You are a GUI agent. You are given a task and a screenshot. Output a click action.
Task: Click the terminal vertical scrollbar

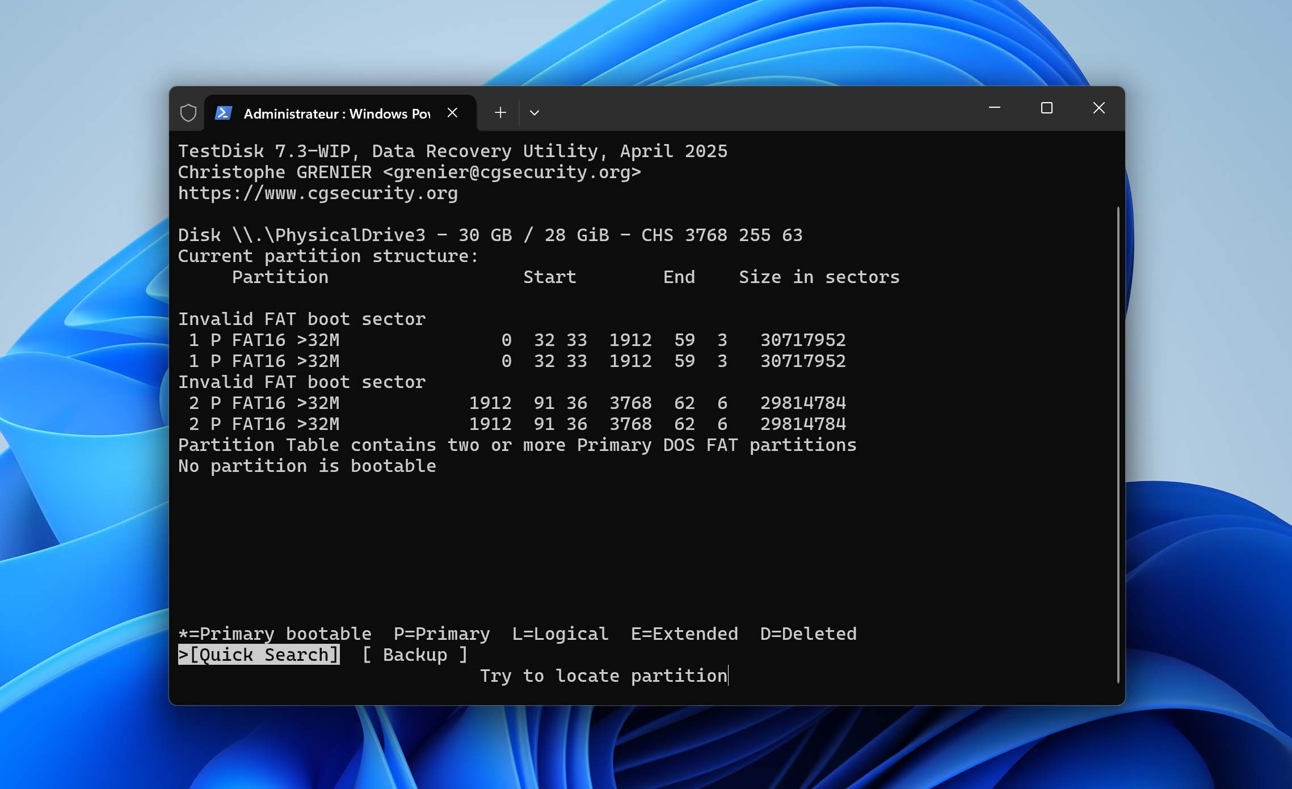(x=1118, y=444)
